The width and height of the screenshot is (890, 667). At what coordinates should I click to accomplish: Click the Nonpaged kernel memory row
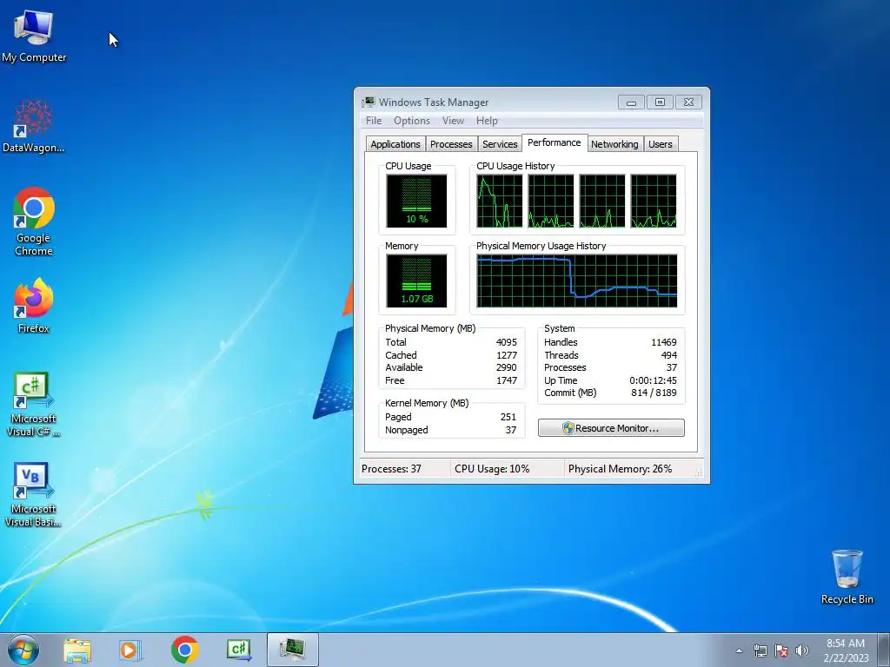coord(451,430)
